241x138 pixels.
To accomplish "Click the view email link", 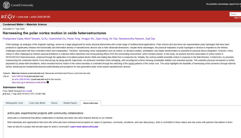I will pyautogui.click(x=27, y=91).
